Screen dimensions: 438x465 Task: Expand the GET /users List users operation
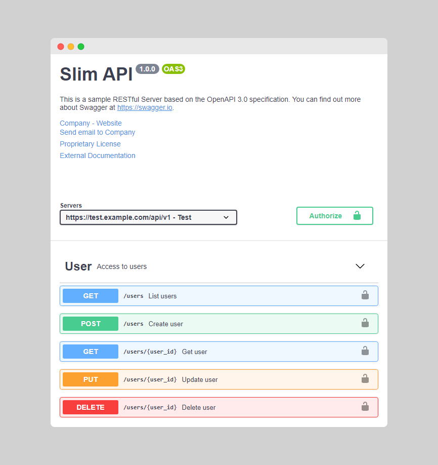pos(219,296)
